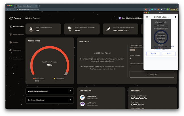Screen dimensions: 184x116
Task: Click the Keplr K icon beside Dev 9 account
Action: 120,18
